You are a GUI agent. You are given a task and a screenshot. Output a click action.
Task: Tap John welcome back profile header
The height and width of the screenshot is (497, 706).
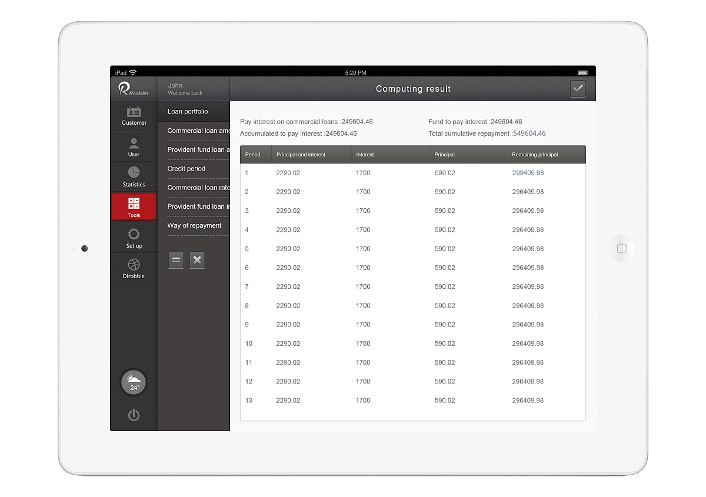(x=194, y=89)
